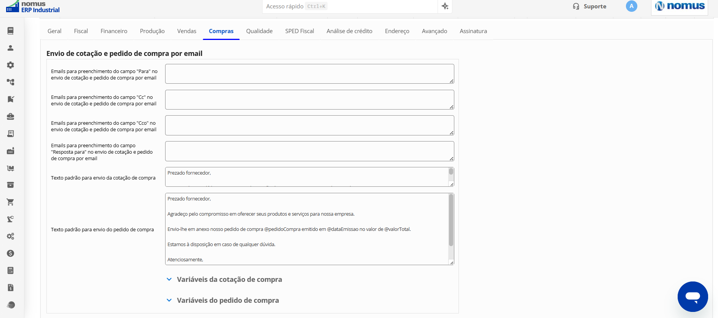This screenshot has width=718, height=318.
Task: Click the shopping cart icon in the sidebar
Action: click(x=11, y=202)
